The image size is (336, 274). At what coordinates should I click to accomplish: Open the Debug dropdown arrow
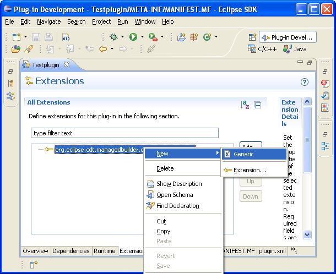tap(122, 37)
